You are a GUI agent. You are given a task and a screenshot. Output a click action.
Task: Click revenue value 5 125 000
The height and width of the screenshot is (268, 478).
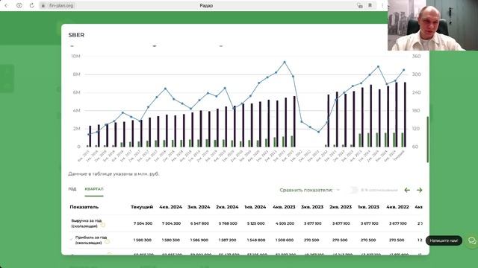coord(255,223)
